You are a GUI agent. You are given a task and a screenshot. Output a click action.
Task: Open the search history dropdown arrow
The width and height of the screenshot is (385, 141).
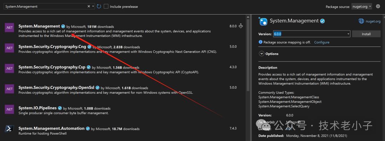click(93, 6)
